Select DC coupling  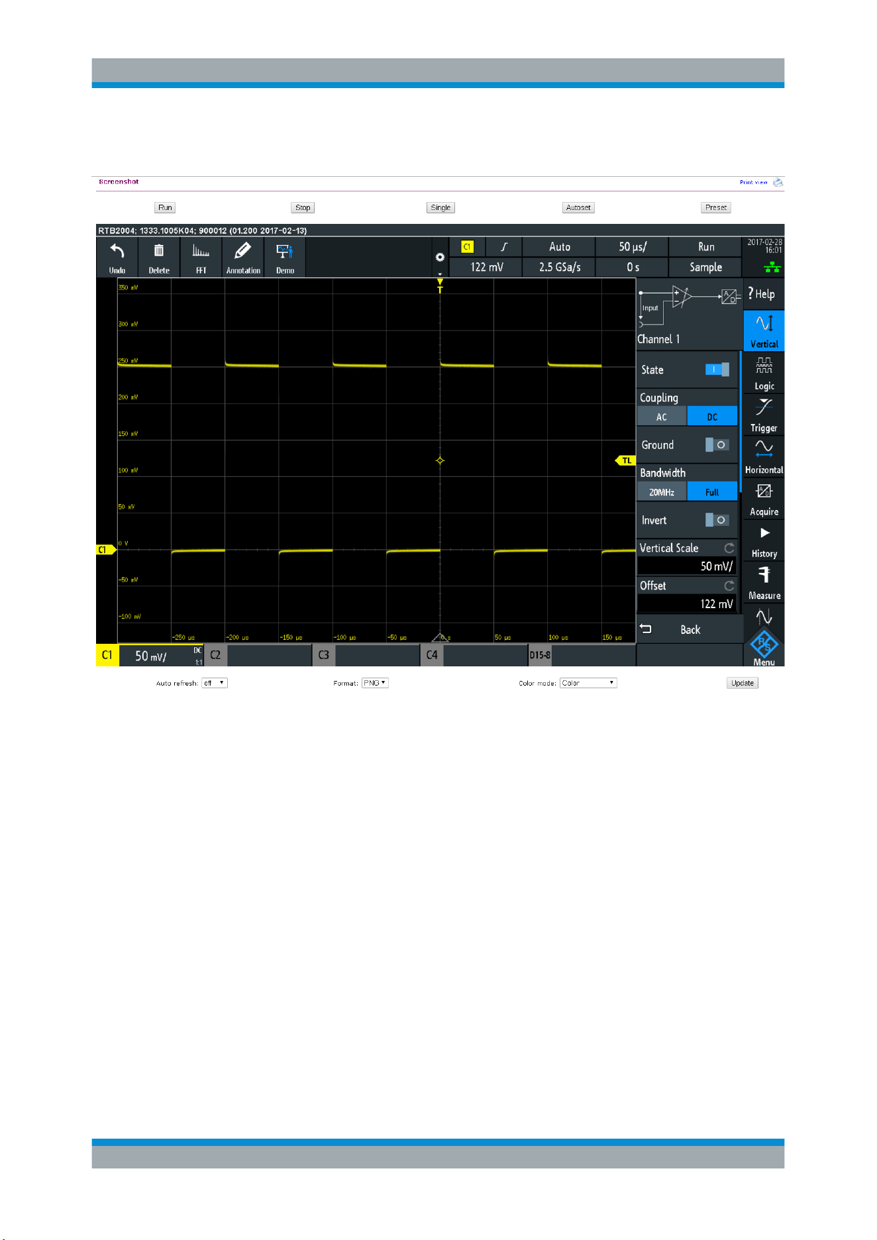coord(712,417)
